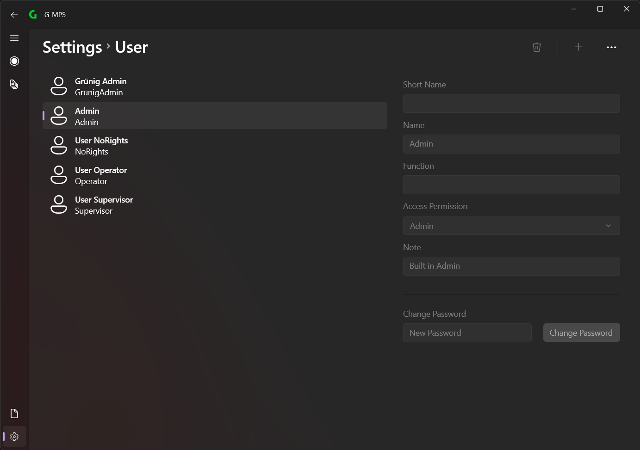
Task: Select the Operator user name text
Action: coord(91,181)
